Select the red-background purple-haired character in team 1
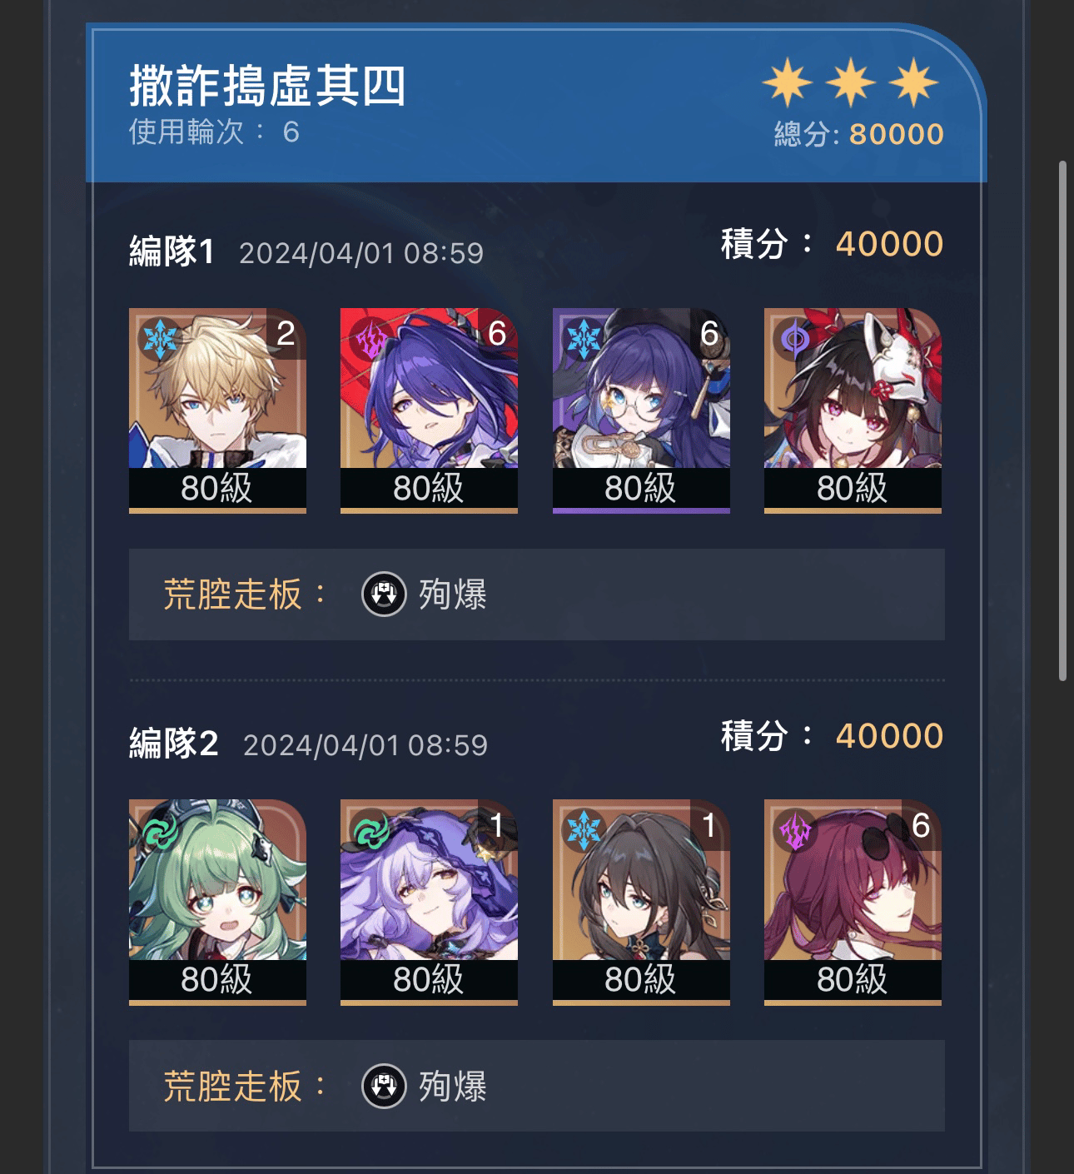Viewport: 1074px width, 1174px height. pyautogui.click(x=429, y=410)
